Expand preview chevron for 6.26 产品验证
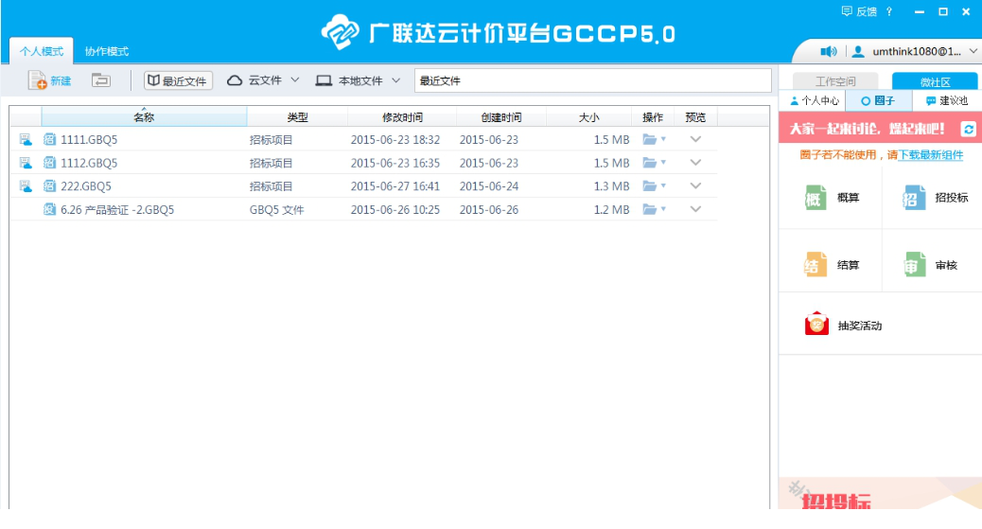This screenshot has height=529, width=982. [x=695, y=209]
